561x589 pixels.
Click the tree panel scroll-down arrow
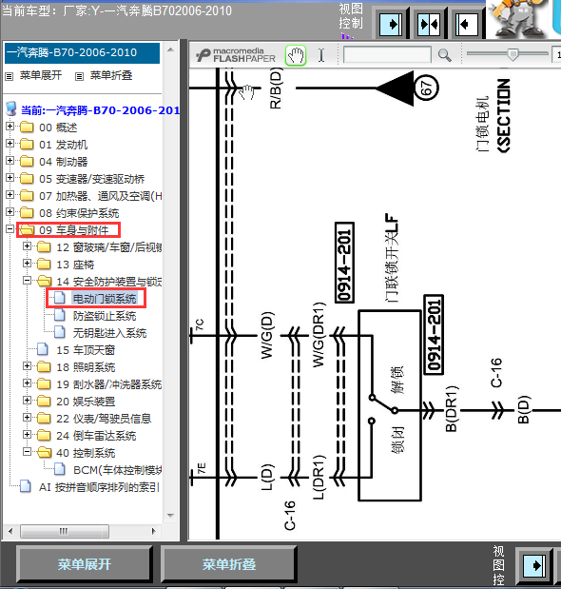(x=170, y=516)
